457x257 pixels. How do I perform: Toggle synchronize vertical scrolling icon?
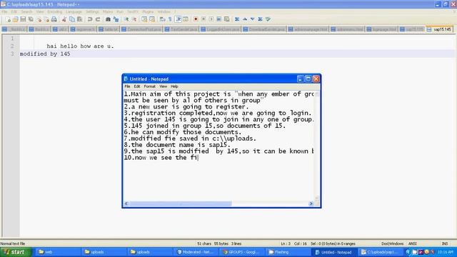click(x=144, y=19)
